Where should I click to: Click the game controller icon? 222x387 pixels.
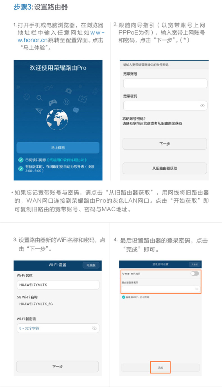pyautogui.click(x=53, y=103)
